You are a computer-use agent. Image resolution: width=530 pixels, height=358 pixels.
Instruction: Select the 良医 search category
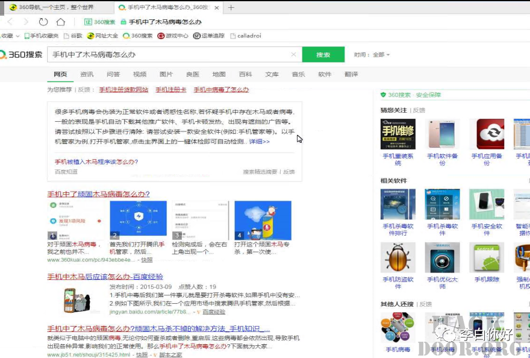(193, 74)
